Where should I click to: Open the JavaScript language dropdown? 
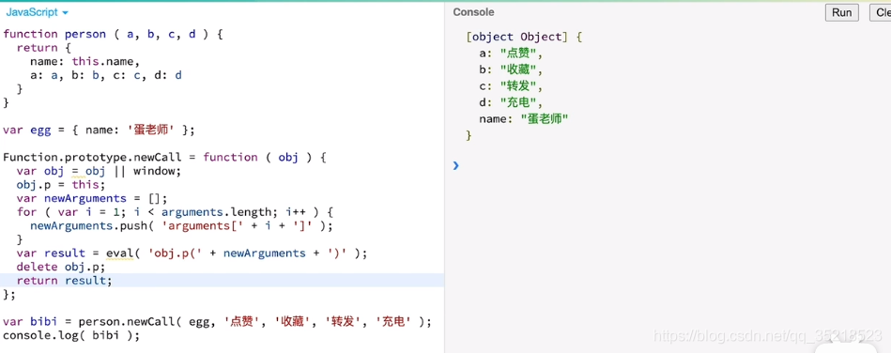(37, 12)
